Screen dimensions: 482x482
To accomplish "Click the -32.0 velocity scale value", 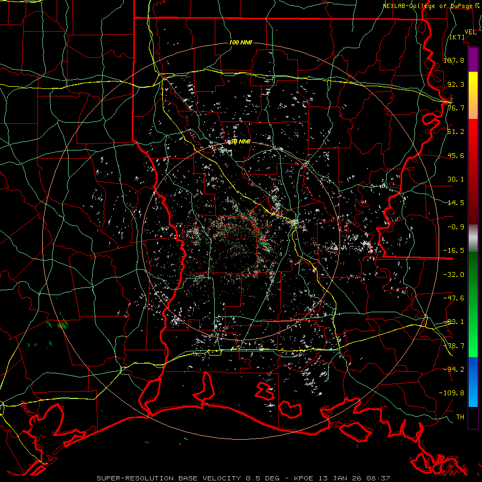I will pos(454,274).
